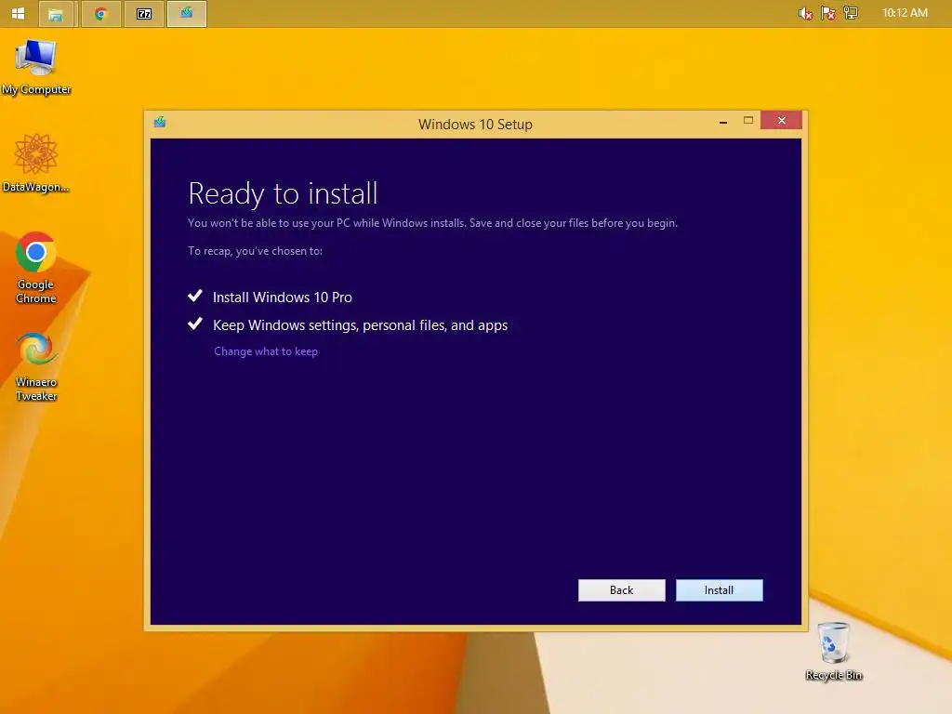Minimize the Windows 10 Setup window

[722, 122]
